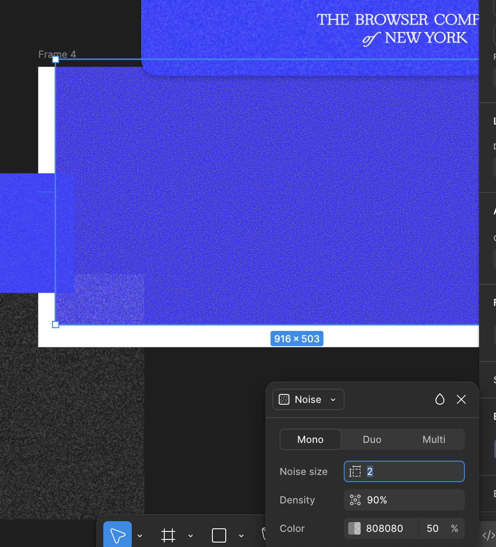Switch noise mode to Duo
The image size is (496, 547).
click(x=372, y=439)
